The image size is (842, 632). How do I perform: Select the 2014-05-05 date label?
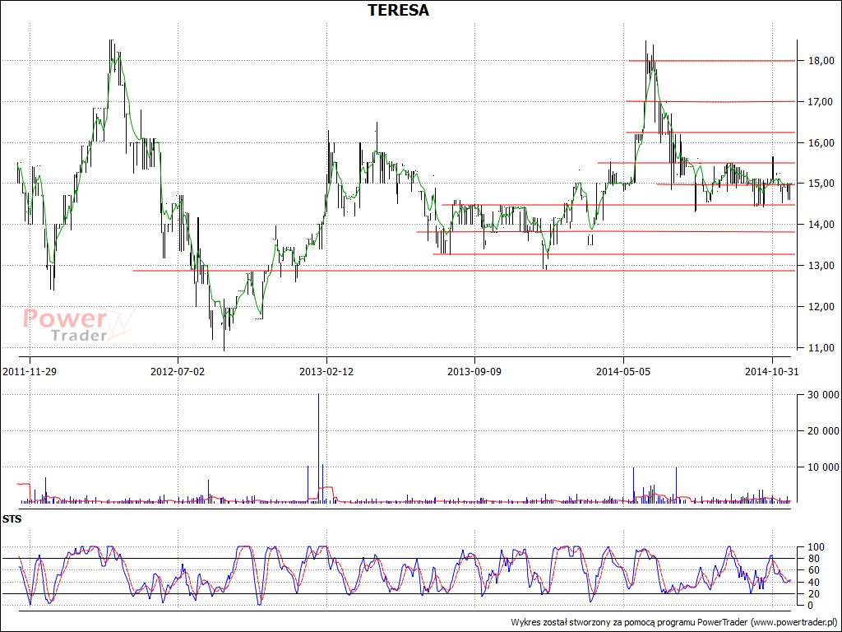pos(623,371)
